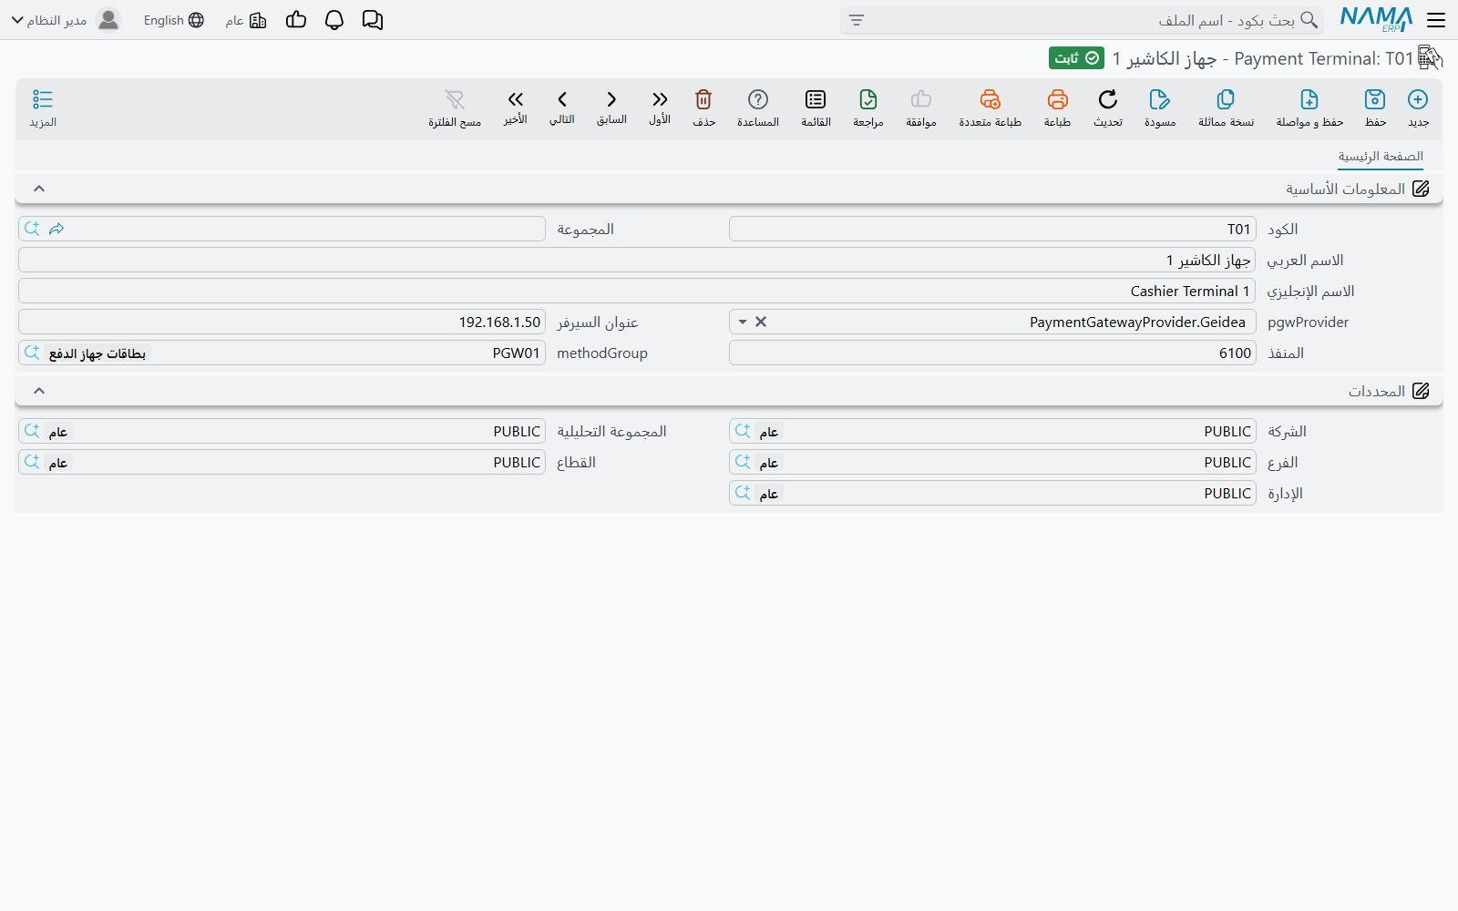The image size is (1458, 911).
Task: Open the notifications bell
Action: [x=334, y=20]
